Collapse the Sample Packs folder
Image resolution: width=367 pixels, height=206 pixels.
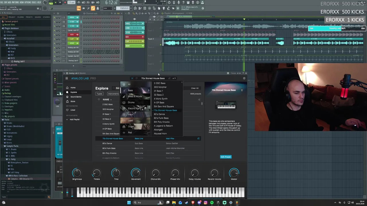click(12, 146)
